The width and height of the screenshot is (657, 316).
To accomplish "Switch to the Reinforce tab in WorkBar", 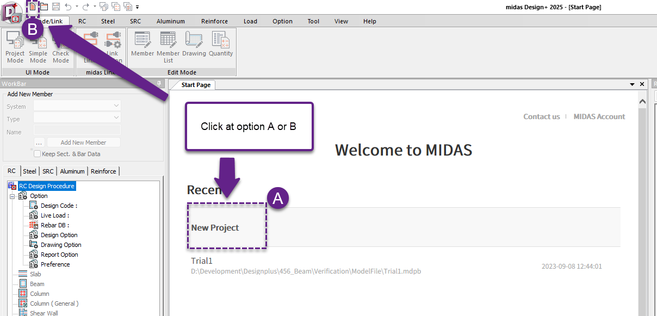I will [x=103, y=171].
